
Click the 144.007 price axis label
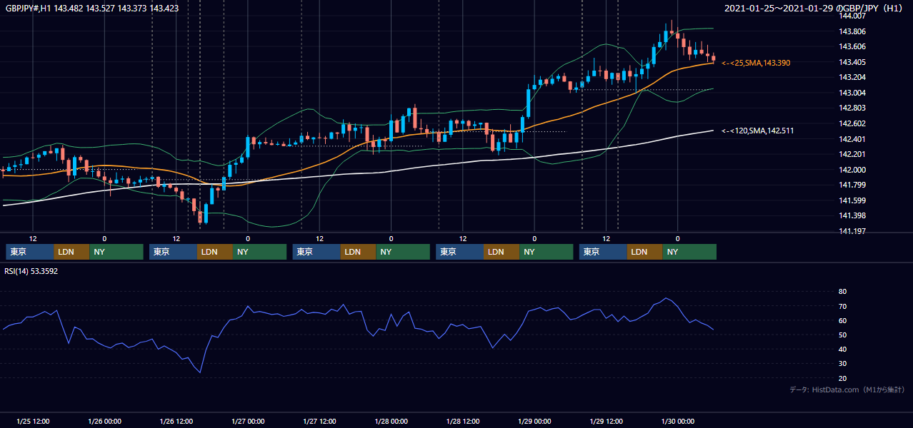point(852,16)
